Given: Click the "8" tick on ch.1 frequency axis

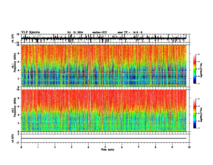Looking at the screenshot, I should [19, 53].
